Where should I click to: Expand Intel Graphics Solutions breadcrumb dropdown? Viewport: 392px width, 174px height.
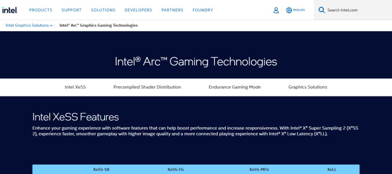29,26
